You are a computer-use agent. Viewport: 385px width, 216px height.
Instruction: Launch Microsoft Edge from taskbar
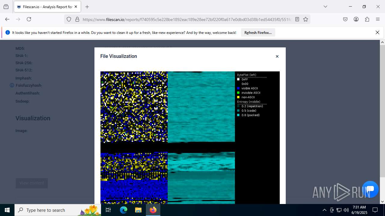click(124, 210)
